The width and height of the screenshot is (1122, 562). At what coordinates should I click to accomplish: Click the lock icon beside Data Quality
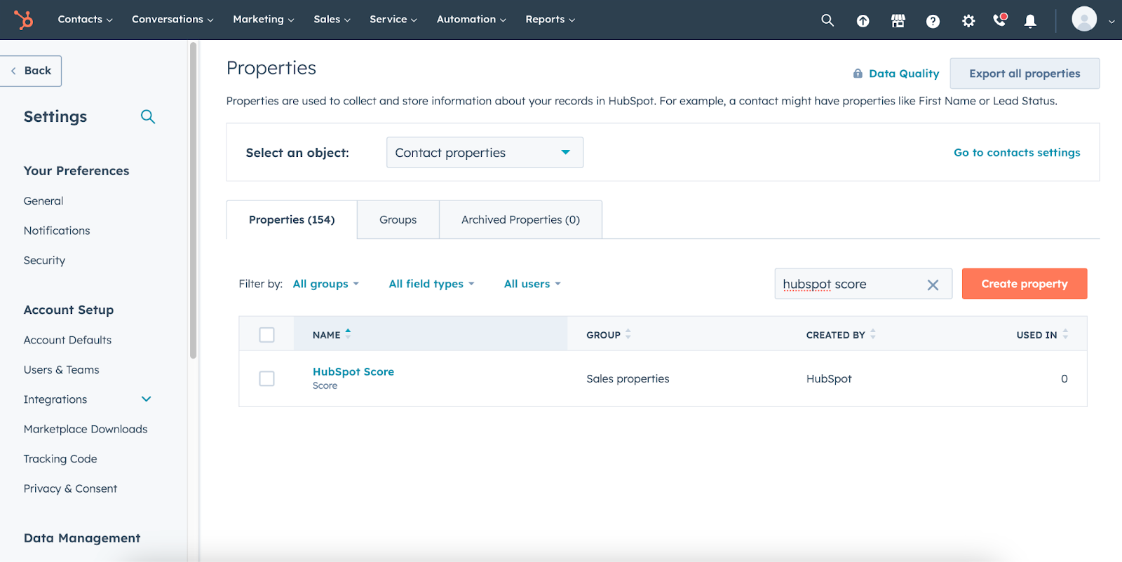coord(858,74)
